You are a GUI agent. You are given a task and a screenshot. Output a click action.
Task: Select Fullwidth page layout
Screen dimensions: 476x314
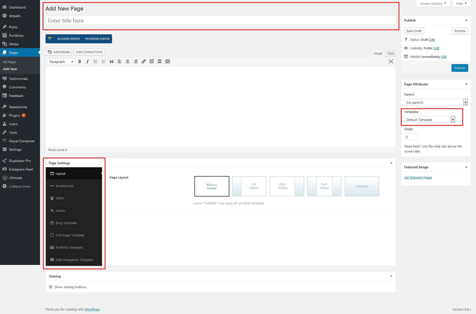(x=362, y=186)
